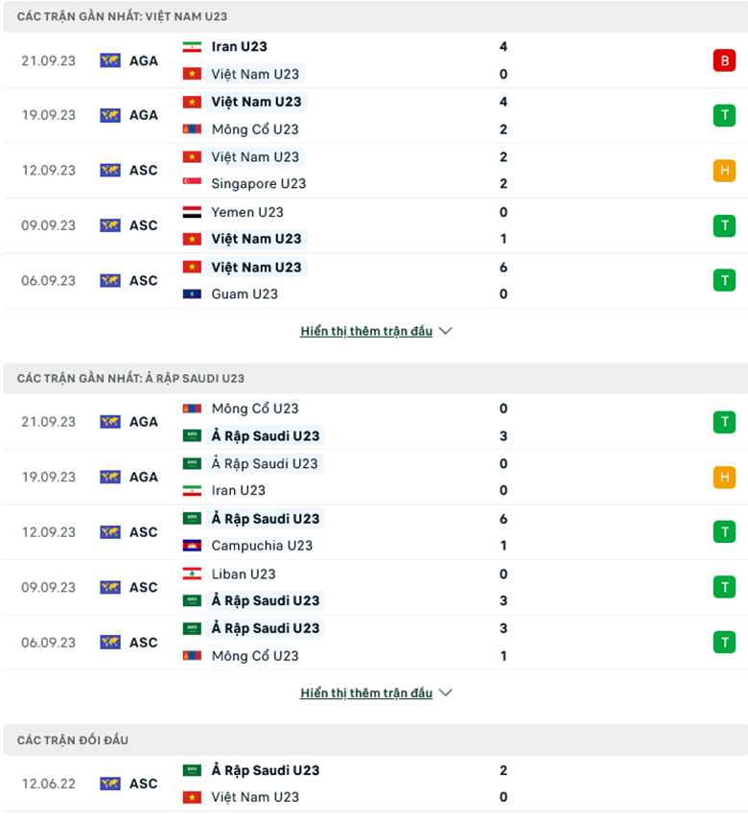Click the green T badge for Guam match
The width and height of the screenshot is (748, 820).
pos(725,280)
